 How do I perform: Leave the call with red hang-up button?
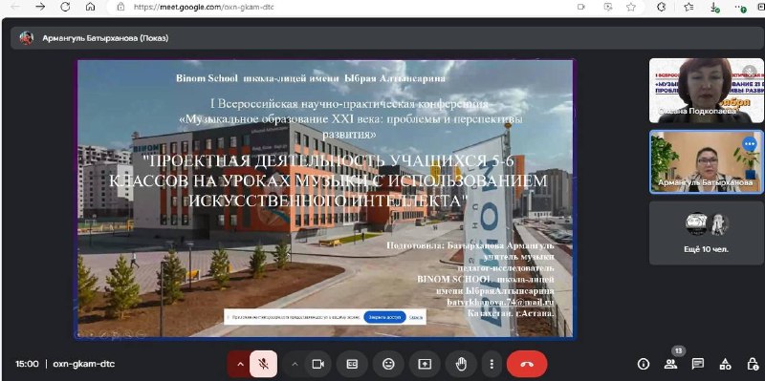pos(527,364)
